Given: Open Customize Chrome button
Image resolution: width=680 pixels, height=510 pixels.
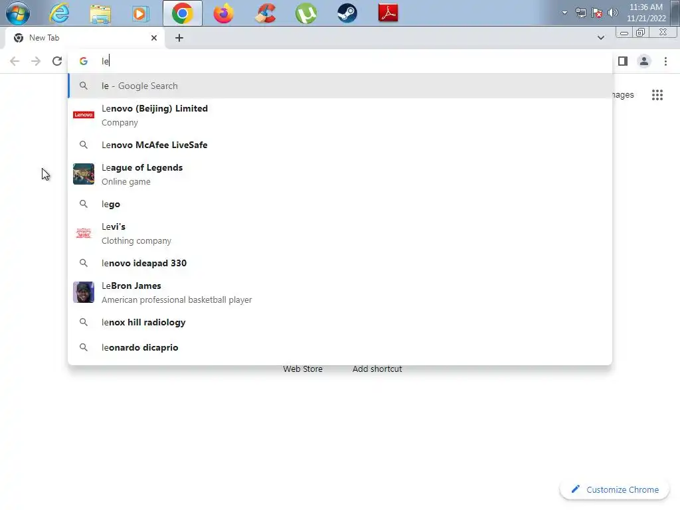Looking at the screenshot, I should (x=615, y=489).
